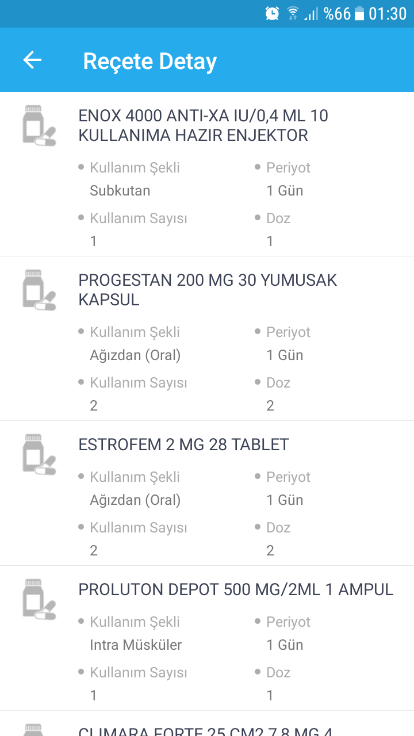Tap the partially visible CLIMARA FORTE entry
Viewport: 414px width, 736px height.
205,730
